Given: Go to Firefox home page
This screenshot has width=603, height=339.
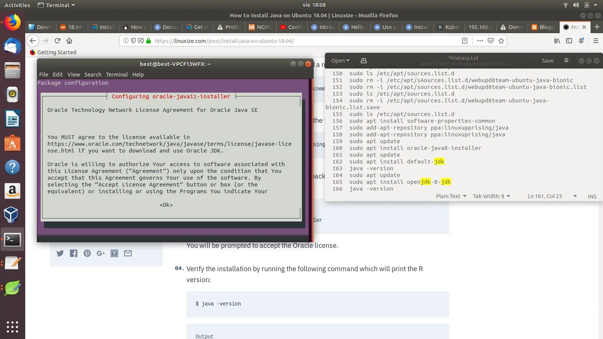Looking at the screenshot, I should tap(69, 41).
